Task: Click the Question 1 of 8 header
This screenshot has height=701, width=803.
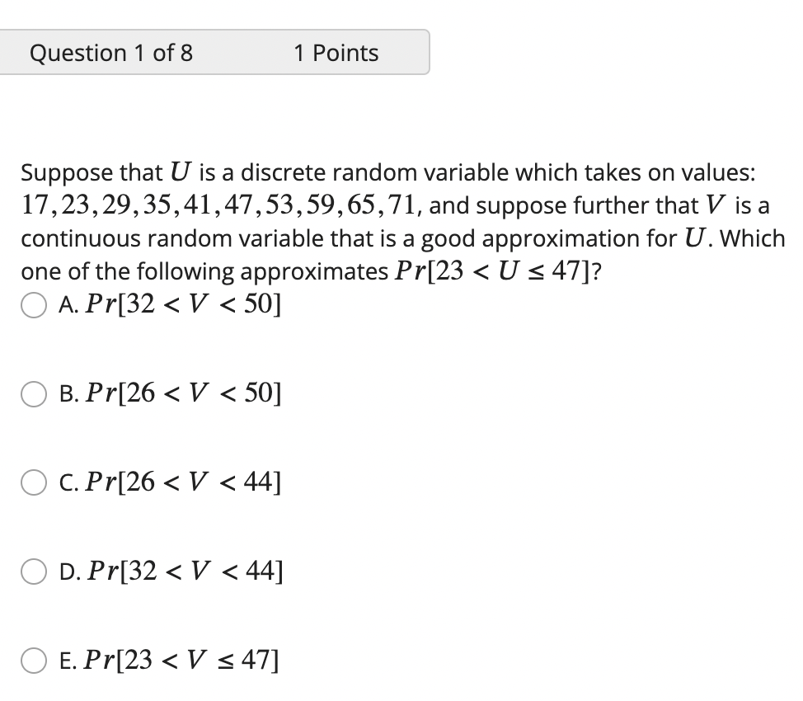Action: (111, 53)
